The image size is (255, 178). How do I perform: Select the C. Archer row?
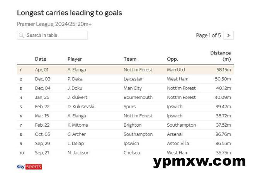pos(126,134)
